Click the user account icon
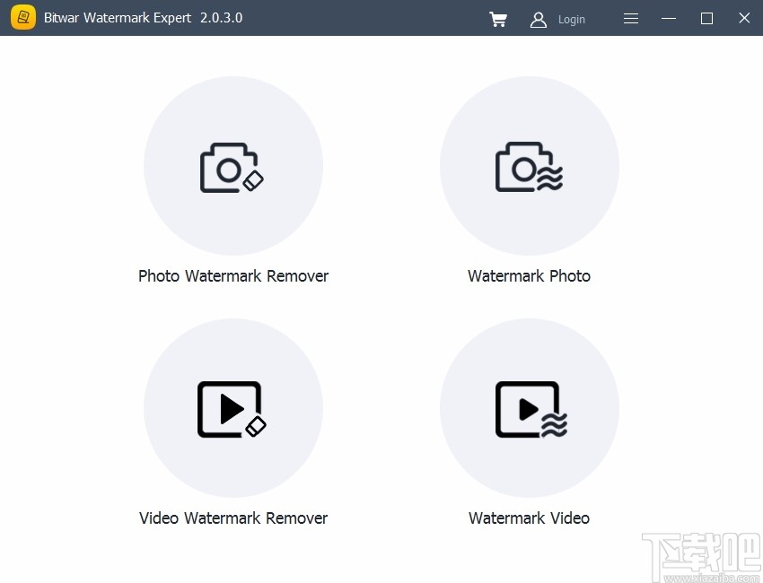The image size is (763, 583). point(539,19)
